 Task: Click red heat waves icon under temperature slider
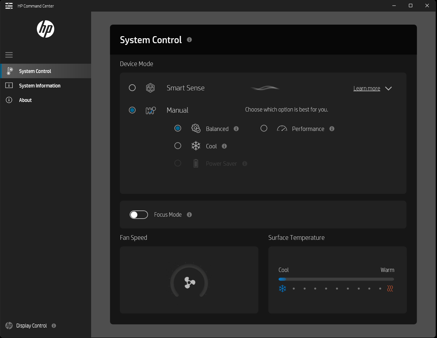tap(390, 288)
